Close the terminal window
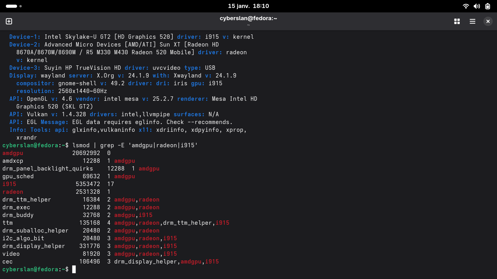Image resolution: width=497 pixels, height=279 pixels. pyautogui.click(x=488, y=21)
